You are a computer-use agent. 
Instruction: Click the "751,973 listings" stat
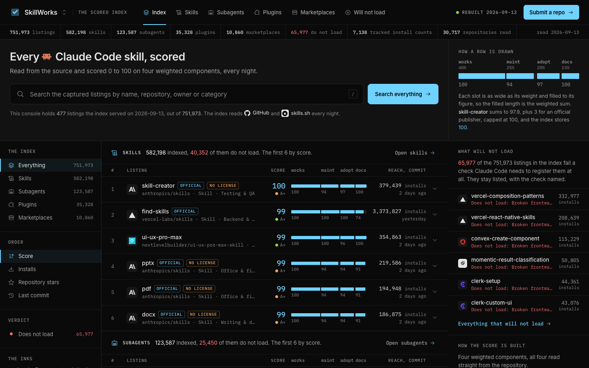(x=32, y=32)
